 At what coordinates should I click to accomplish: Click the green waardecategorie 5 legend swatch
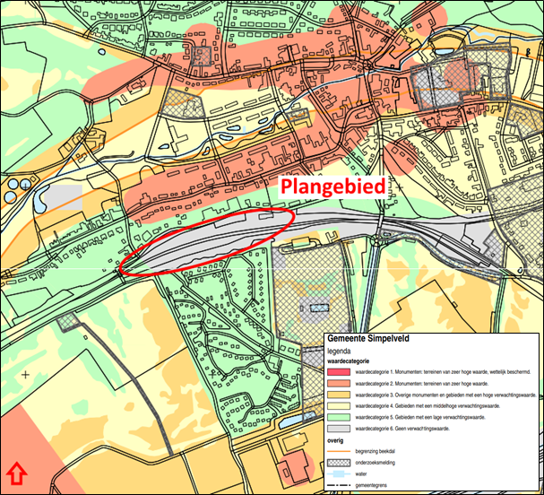click(x=340, y=417)
